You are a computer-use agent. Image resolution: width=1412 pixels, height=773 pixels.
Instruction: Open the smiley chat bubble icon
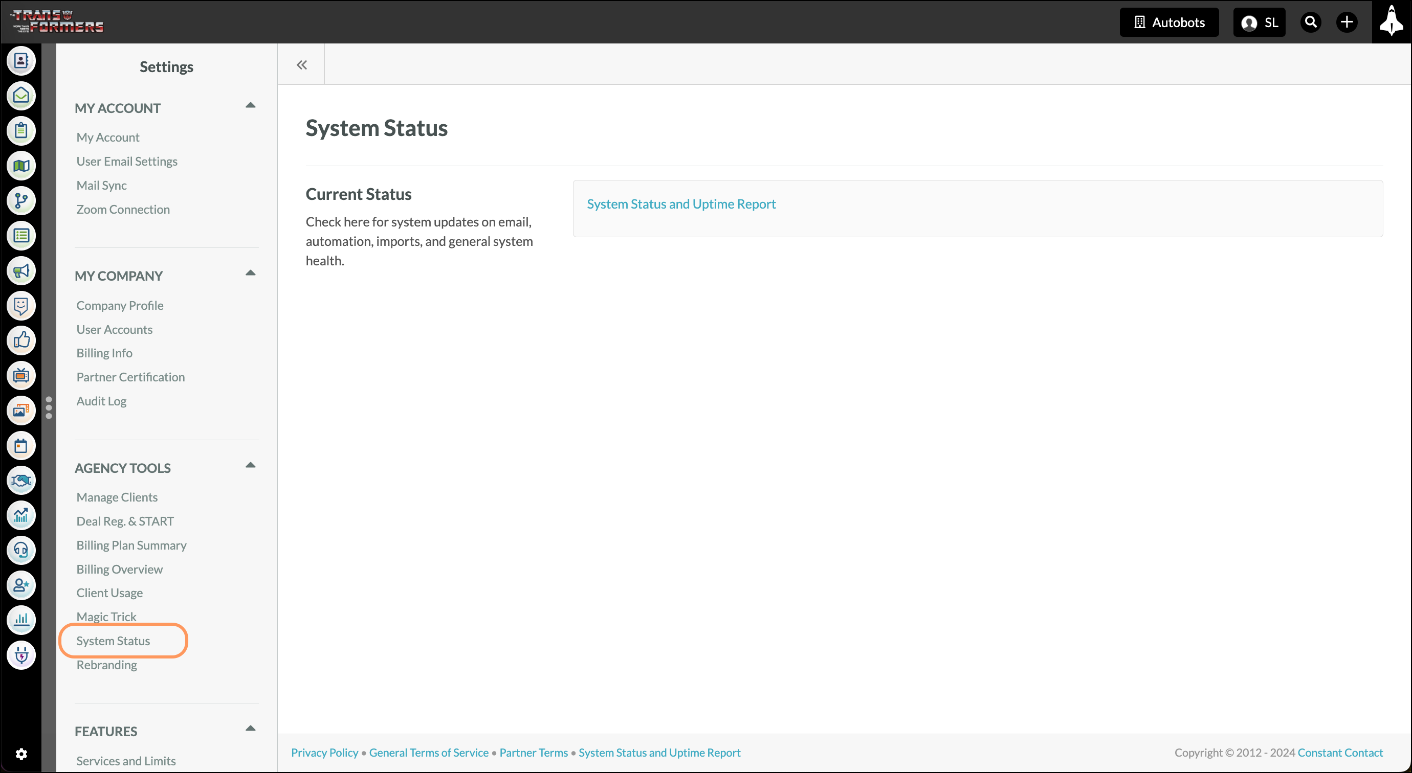coord(21,306)
